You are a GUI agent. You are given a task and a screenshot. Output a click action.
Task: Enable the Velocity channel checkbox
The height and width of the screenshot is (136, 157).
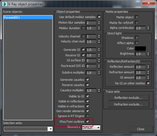point(83,36)
